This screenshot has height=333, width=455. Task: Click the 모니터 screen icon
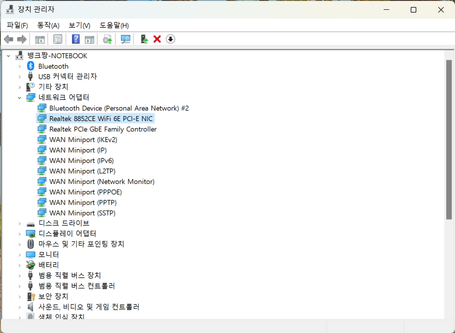pyautogui.click(x=30, y=254)
